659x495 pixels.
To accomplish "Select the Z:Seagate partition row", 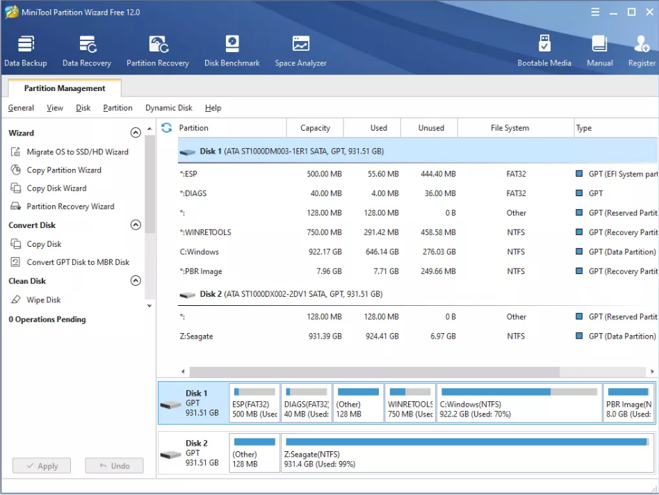I will (x=418, y=336).
